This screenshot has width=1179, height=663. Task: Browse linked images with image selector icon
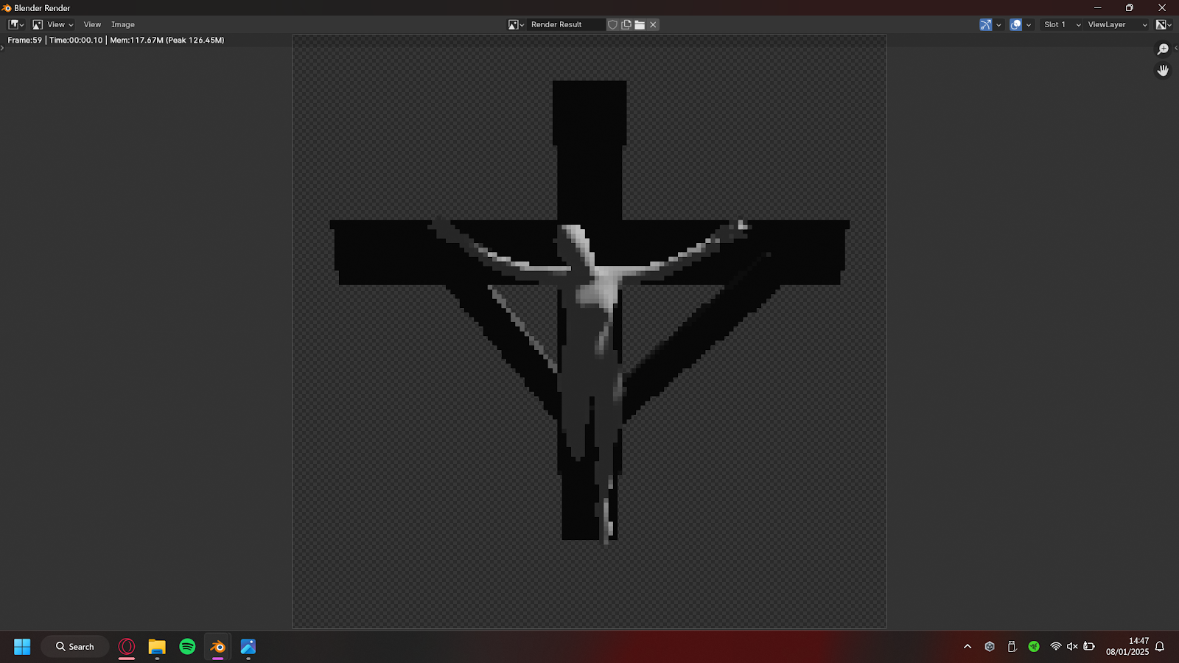point(516,24)
